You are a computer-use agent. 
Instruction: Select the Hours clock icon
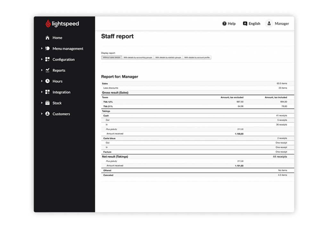click(47, 81)
